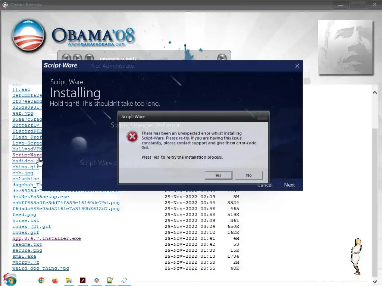Open the 44f.jpg link
This screenshot has height=286, width=382.
click(x=23, y=113)
